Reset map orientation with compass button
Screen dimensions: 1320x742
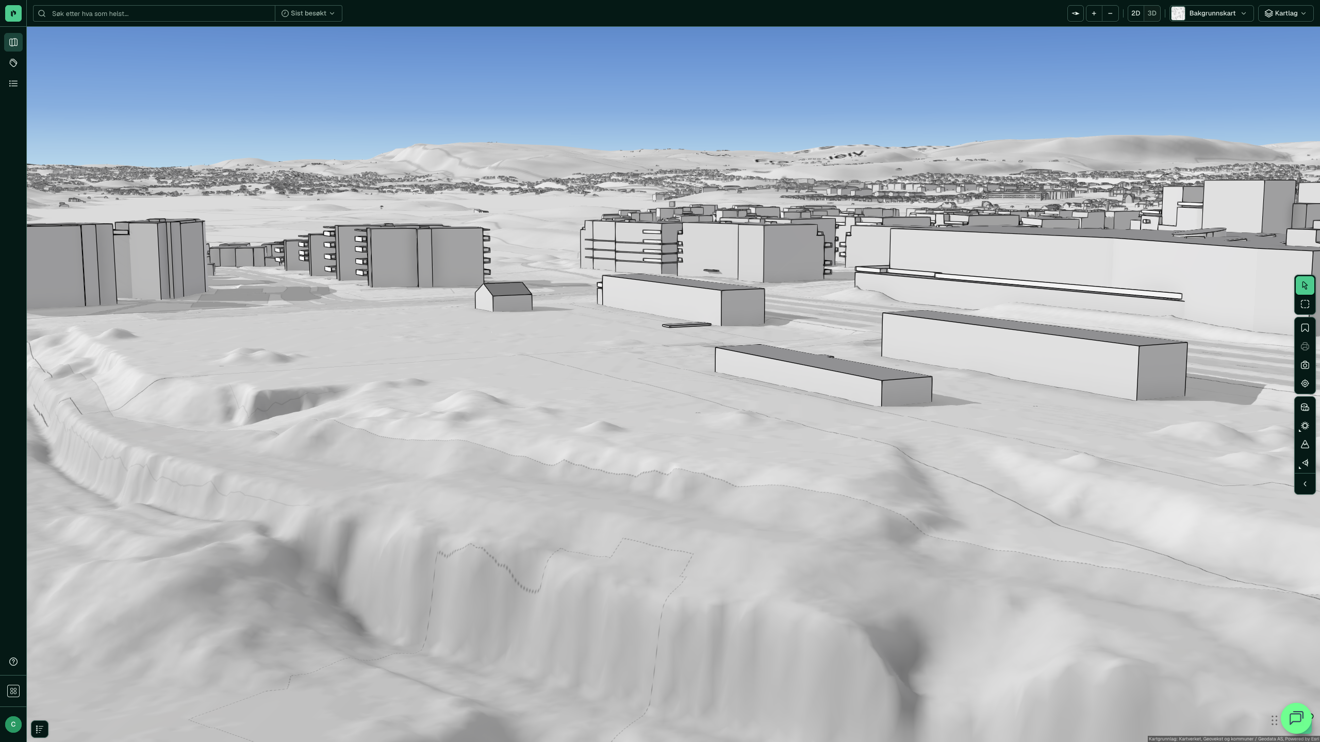[1076, 13]
